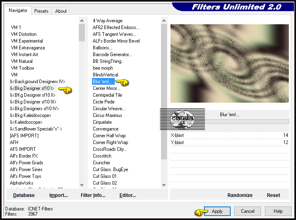Click the Import... button

tap(59, 195)
